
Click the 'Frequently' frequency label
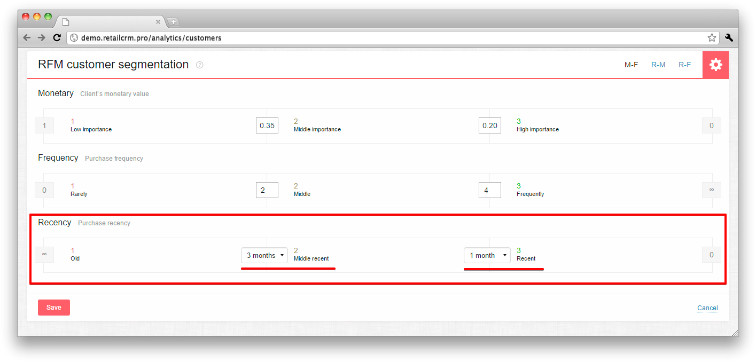[x=531, y=194]
